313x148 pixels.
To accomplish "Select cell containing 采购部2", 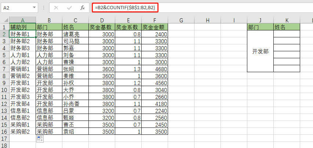I will (22, 131).
